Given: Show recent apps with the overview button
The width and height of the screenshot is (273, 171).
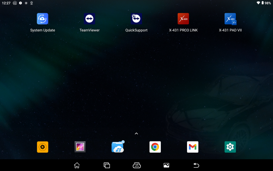Looking at the screenshot, I should pyautogui.click(x=107, y=165).
